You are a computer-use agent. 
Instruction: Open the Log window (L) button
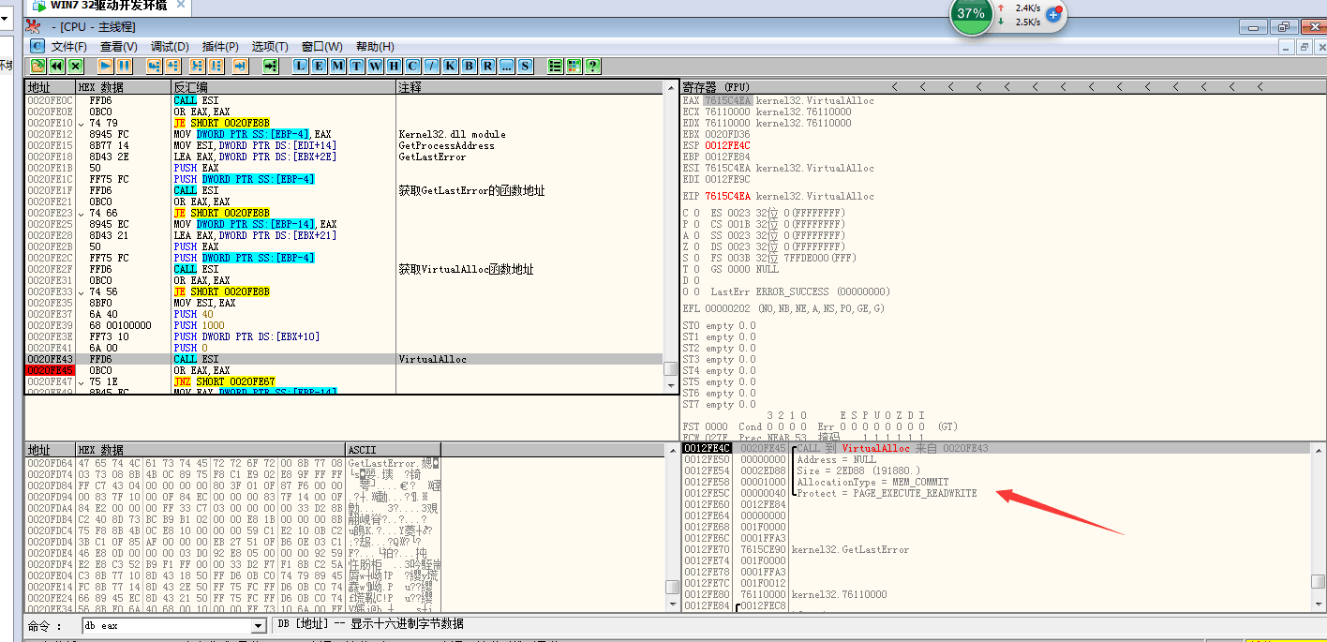[x=301, y=66]
